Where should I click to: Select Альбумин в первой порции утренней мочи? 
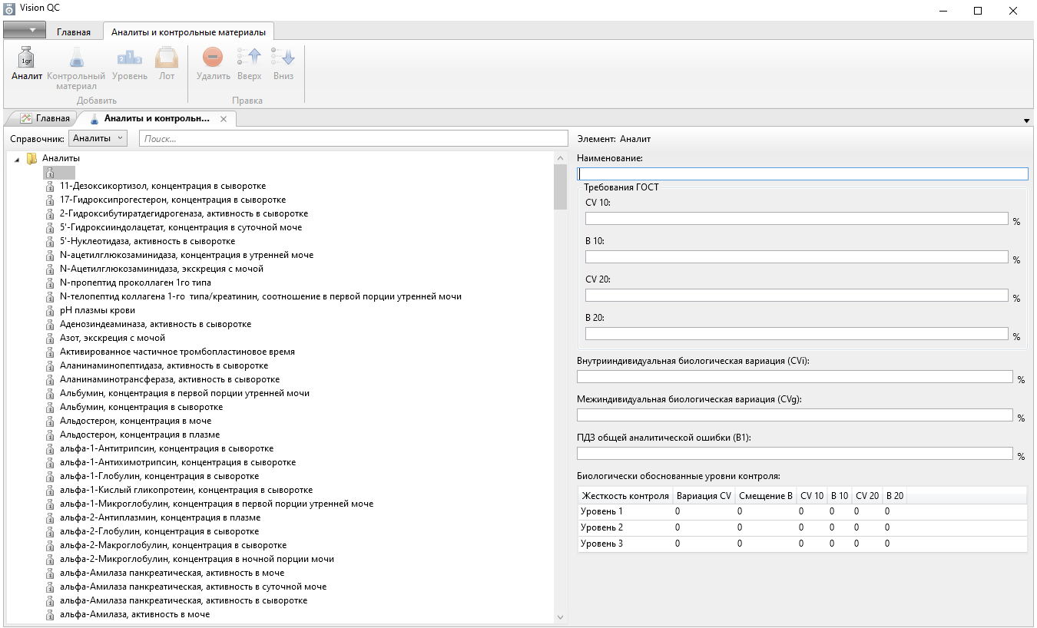pyautogui.click(x=184, y=393)
